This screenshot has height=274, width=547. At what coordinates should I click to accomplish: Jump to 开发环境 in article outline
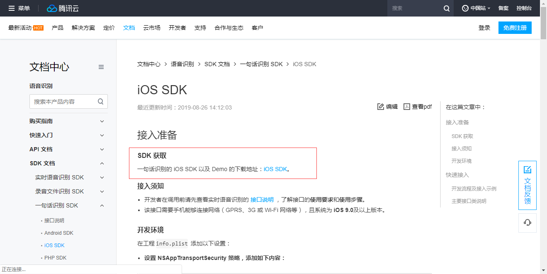462,161
